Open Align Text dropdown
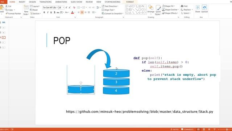 coord(108,10)
